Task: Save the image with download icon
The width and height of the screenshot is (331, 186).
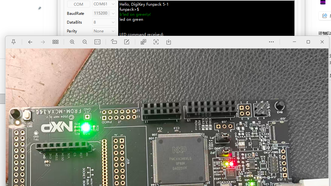Action: [x=169, y=42]
